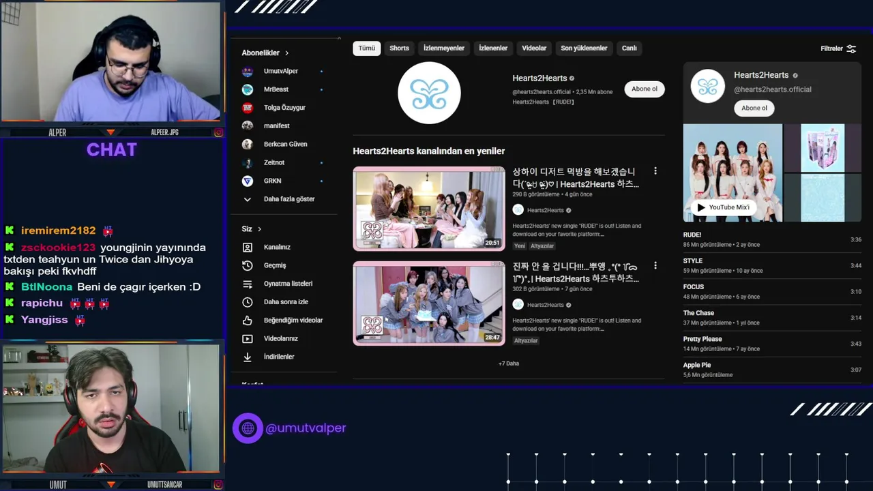Click @hearts2hearts.official handle in right panel
The width and height of the screenshot is (873, 491).
pyautogui.click(x=773, y=89)
